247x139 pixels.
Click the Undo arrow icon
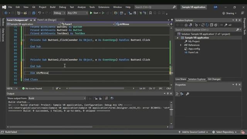[x=39, y=13]
